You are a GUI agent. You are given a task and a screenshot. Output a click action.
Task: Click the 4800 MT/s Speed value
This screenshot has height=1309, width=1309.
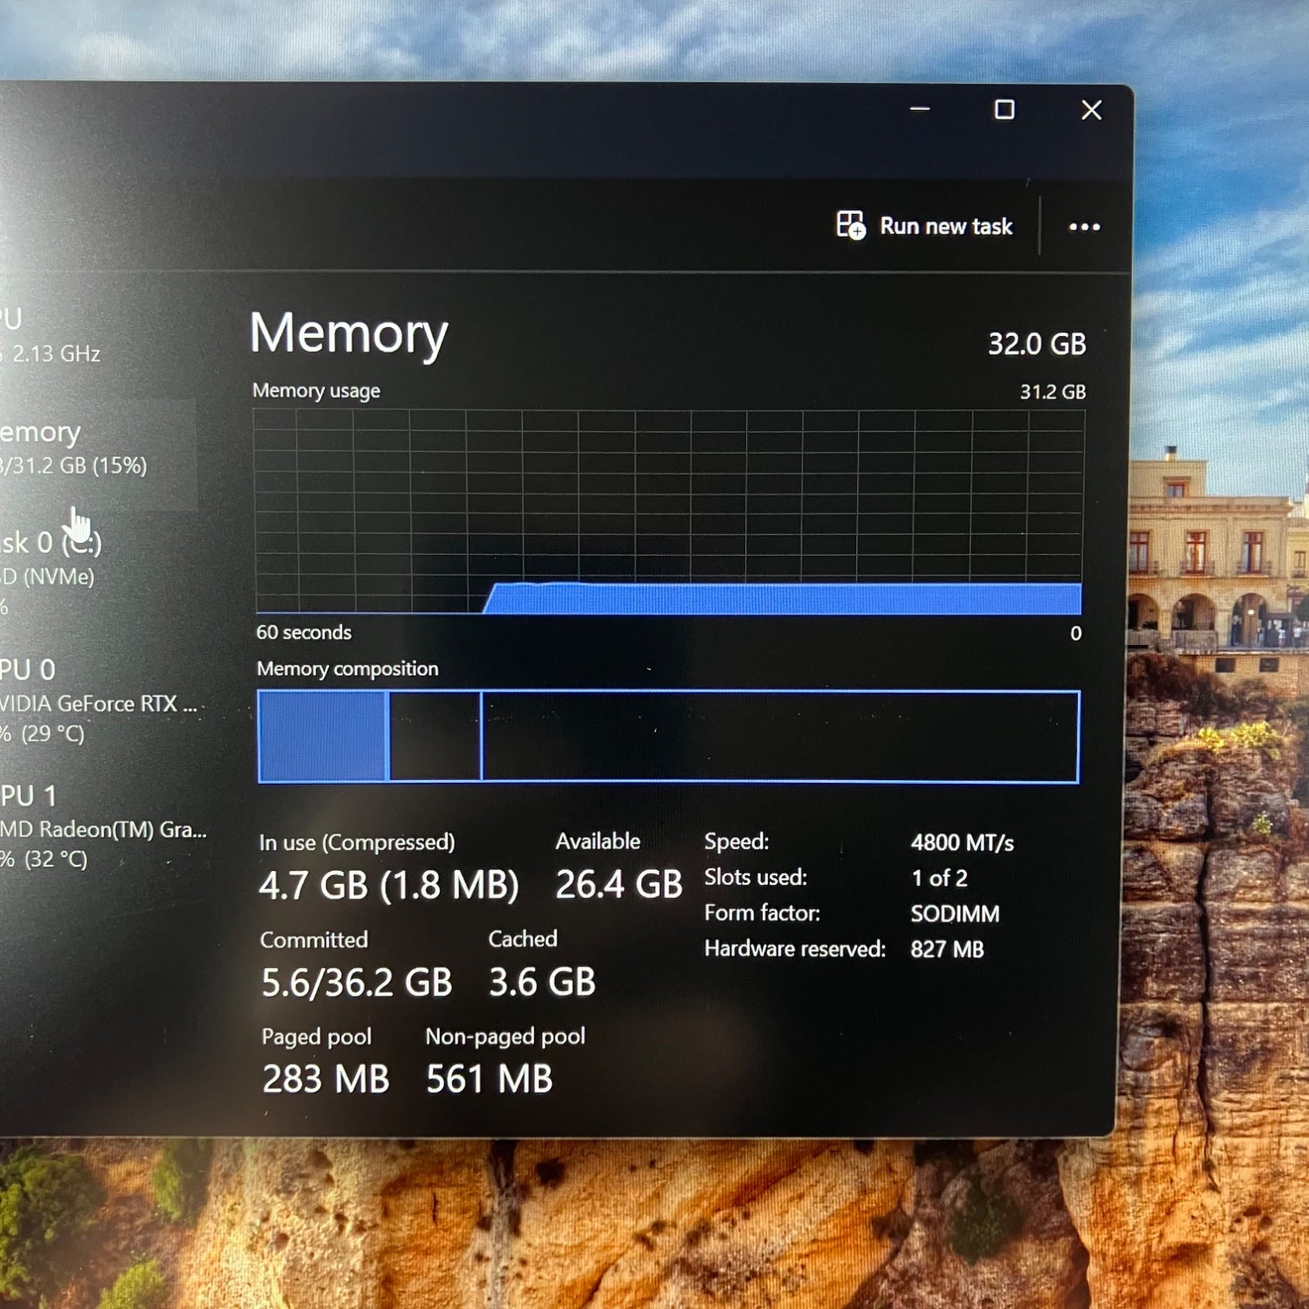click(x=963, y=842)
